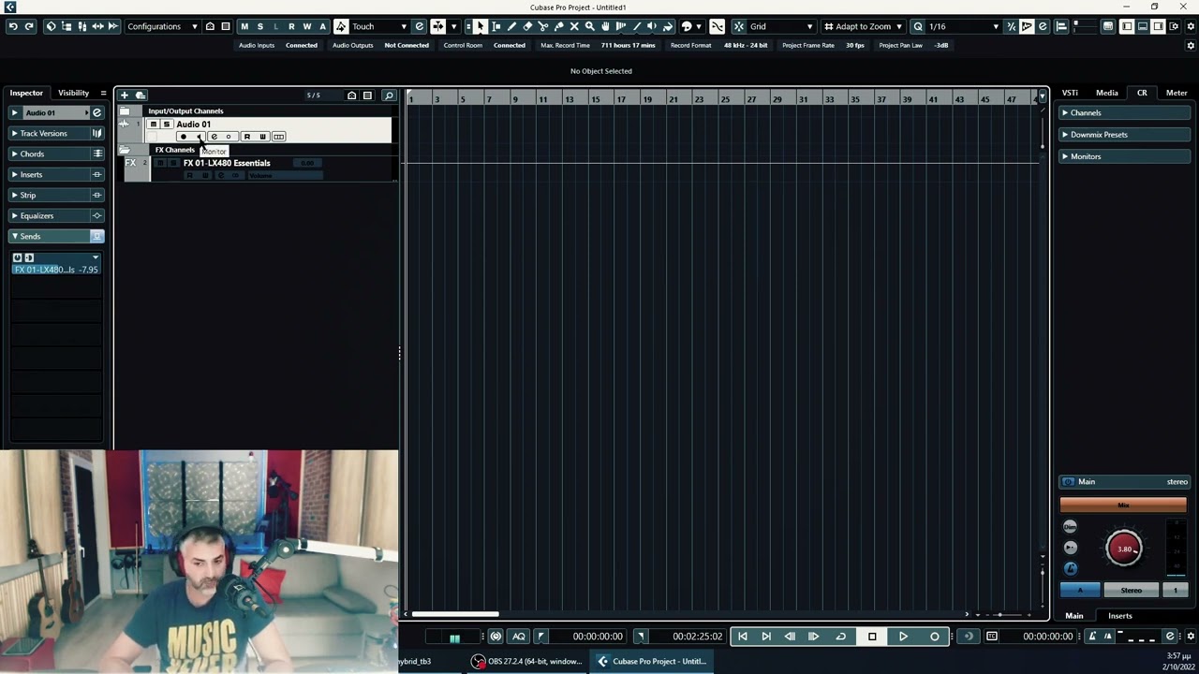1199x674 pixels.
Task: Open the Media tab in right zone
Action: coord(1107,93)
